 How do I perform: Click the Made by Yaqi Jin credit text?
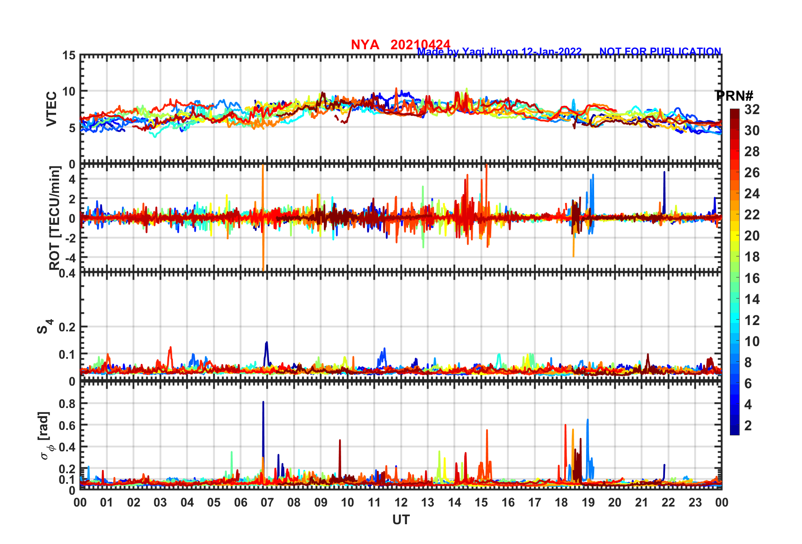click(499, 52)
